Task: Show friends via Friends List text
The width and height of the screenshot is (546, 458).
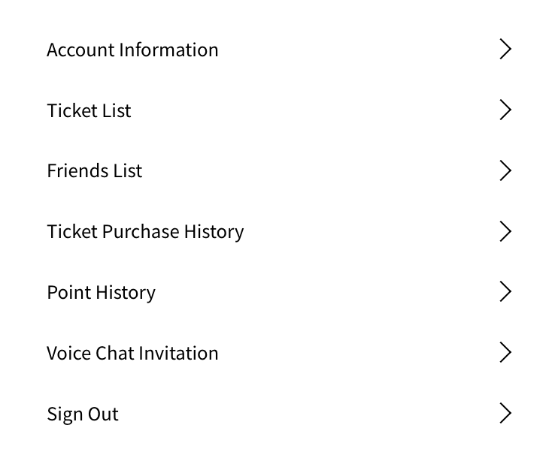Action: point(94,171)
